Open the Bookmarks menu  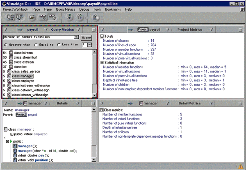pyautogui.click(x=113, y=9)
